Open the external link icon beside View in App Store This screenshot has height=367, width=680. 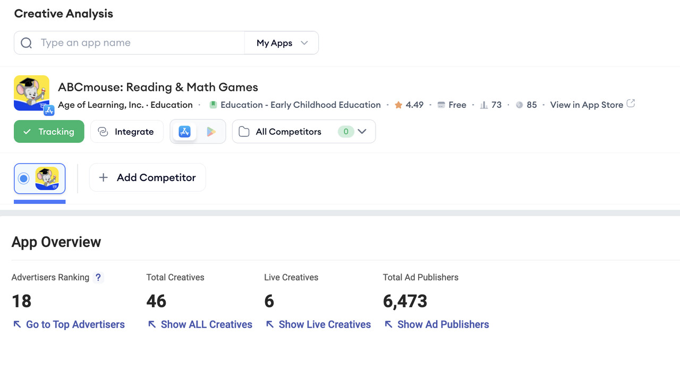pos(631,104)
